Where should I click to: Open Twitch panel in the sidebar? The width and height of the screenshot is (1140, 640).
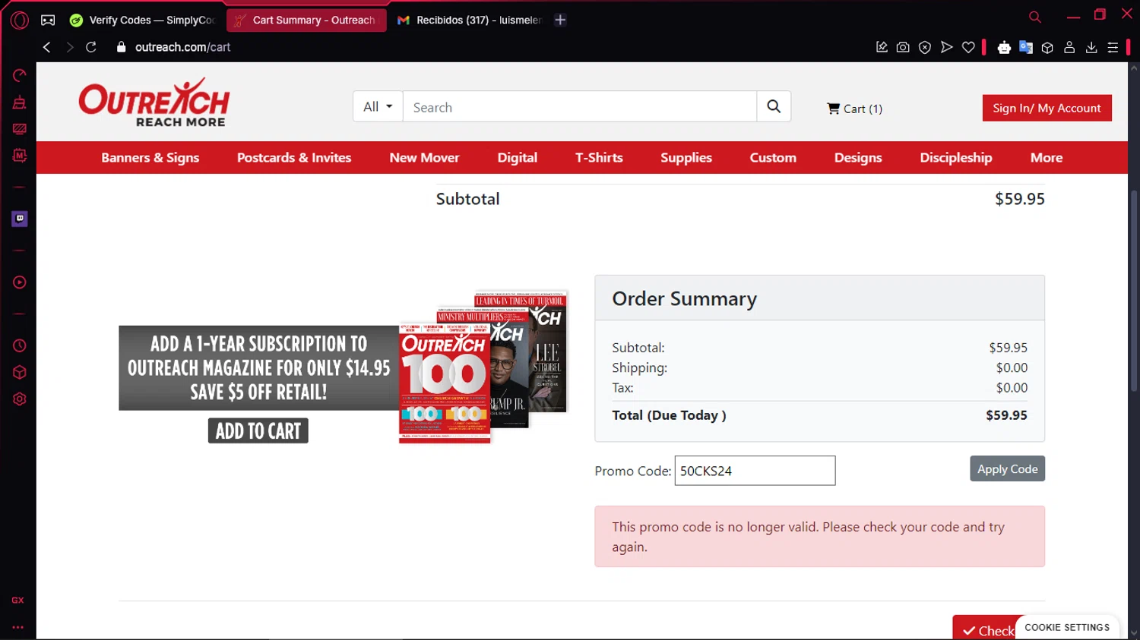pyautogui.click(x=20, y=219)
